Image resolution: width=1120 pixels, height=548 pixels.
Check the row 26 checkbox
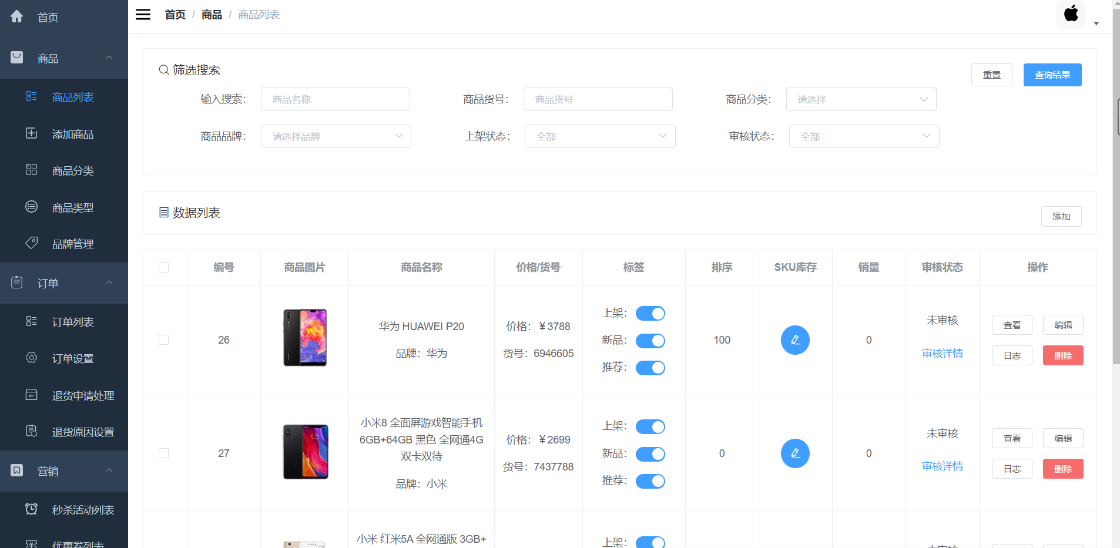(x=164, y=340)
